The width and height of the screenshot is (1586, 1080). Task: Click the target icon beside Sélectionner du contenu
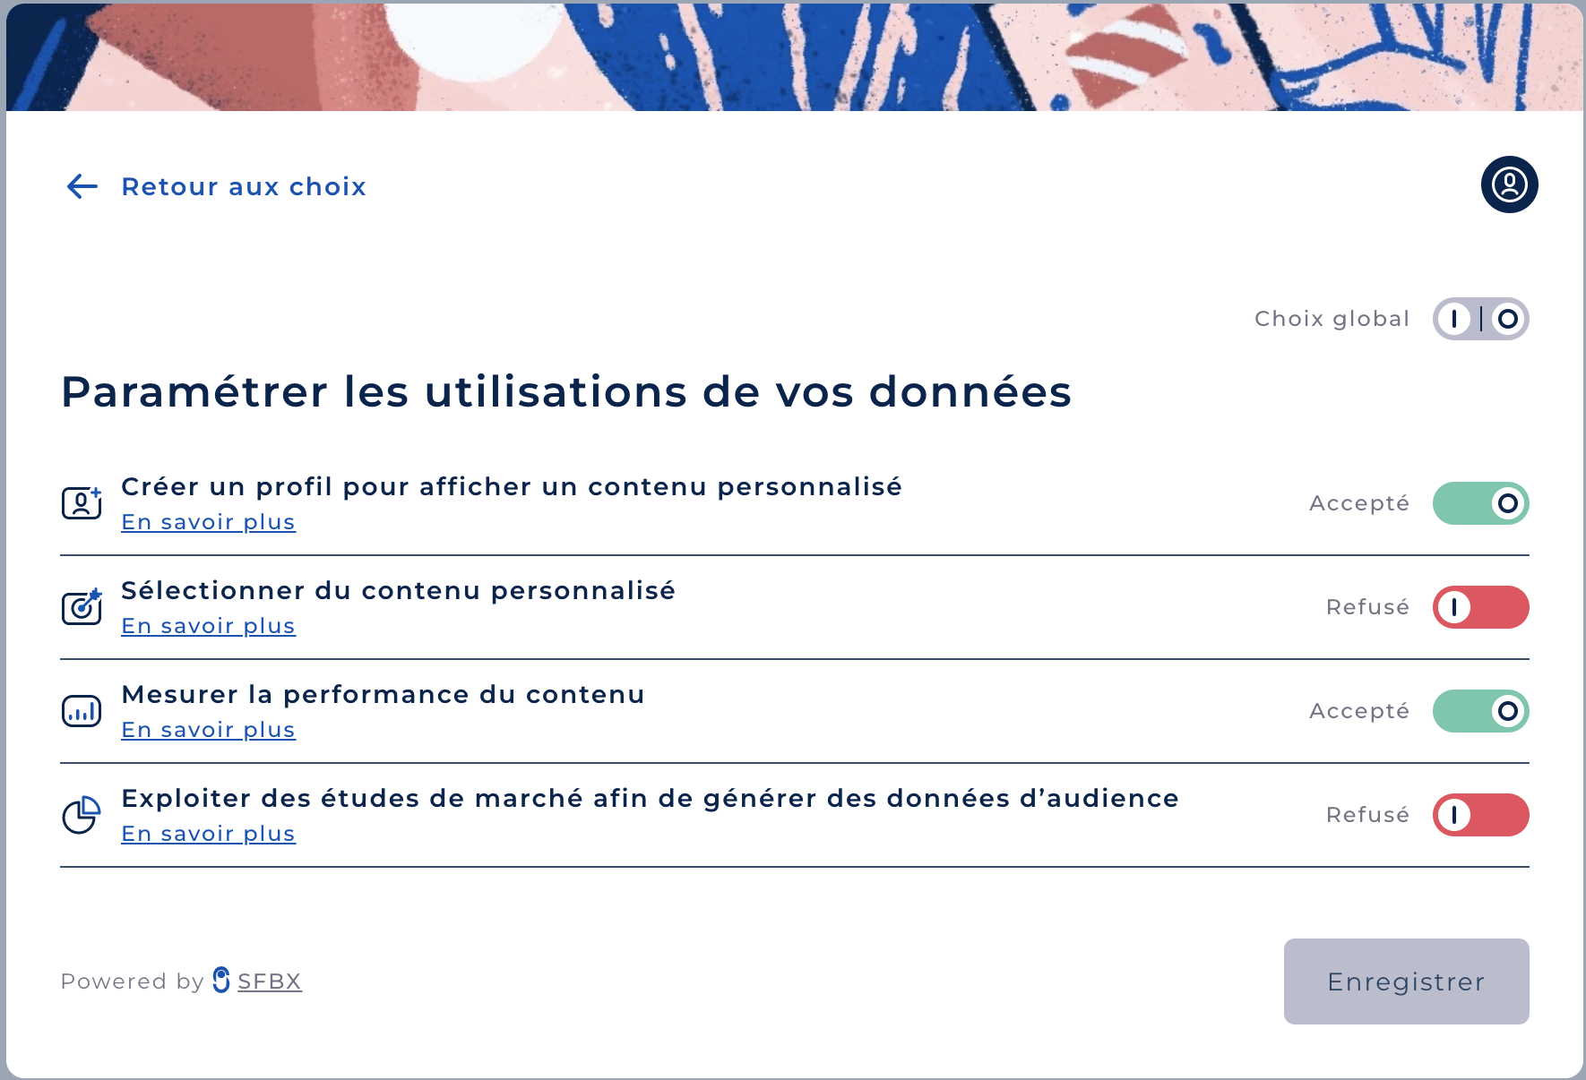tap(82, 607)
